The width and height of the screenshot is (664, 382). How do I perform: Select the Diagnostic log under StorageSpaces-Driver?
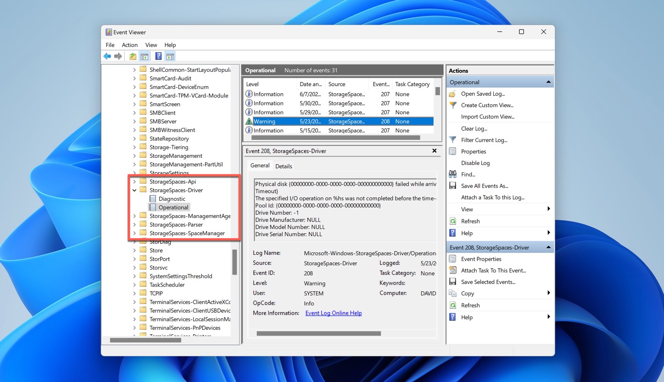point(172,199)
